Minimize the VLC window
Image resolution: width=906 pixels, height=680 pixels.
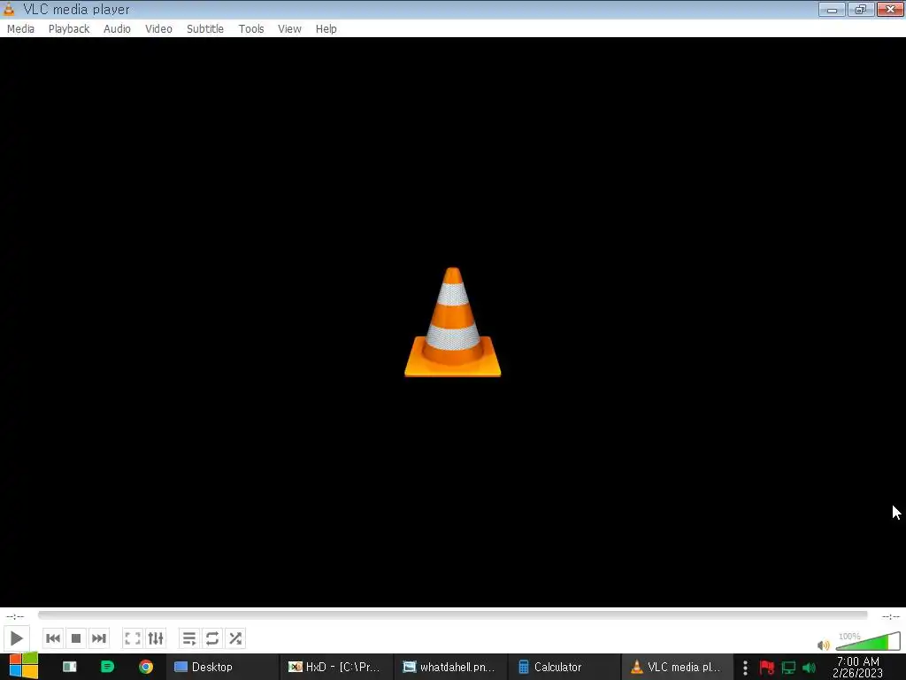point(832,9)
